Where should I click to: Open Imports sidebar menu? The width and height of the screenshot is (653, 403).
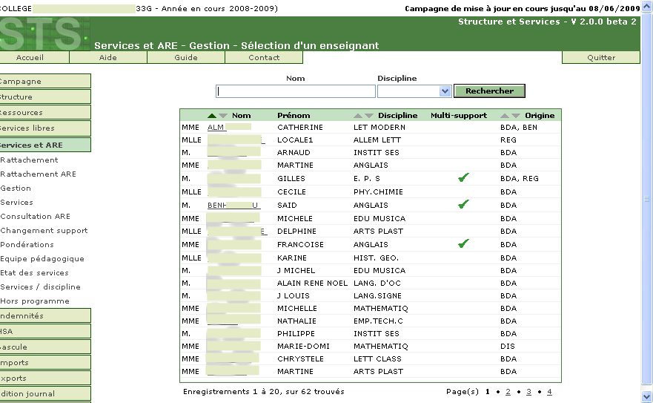coord(45,362)
